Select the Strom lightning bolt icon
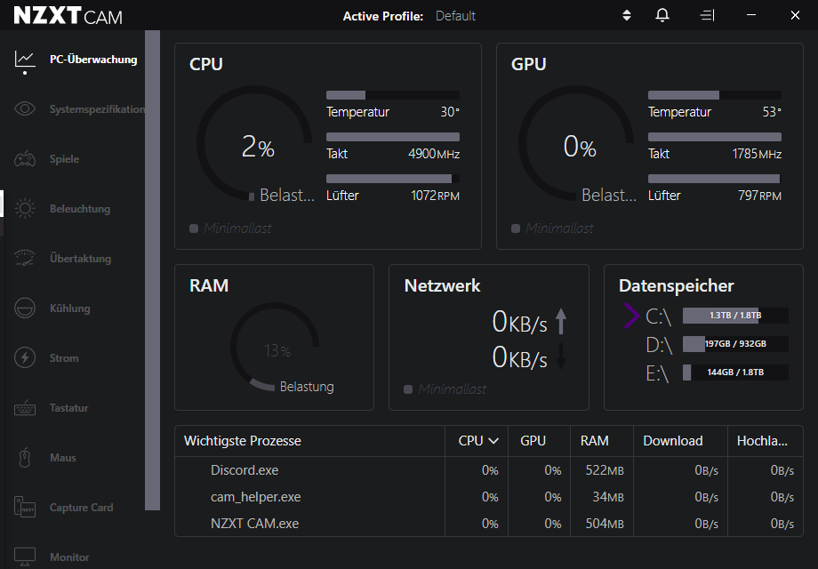This screenshot has width=818, height=569. [x=25, y=357]
